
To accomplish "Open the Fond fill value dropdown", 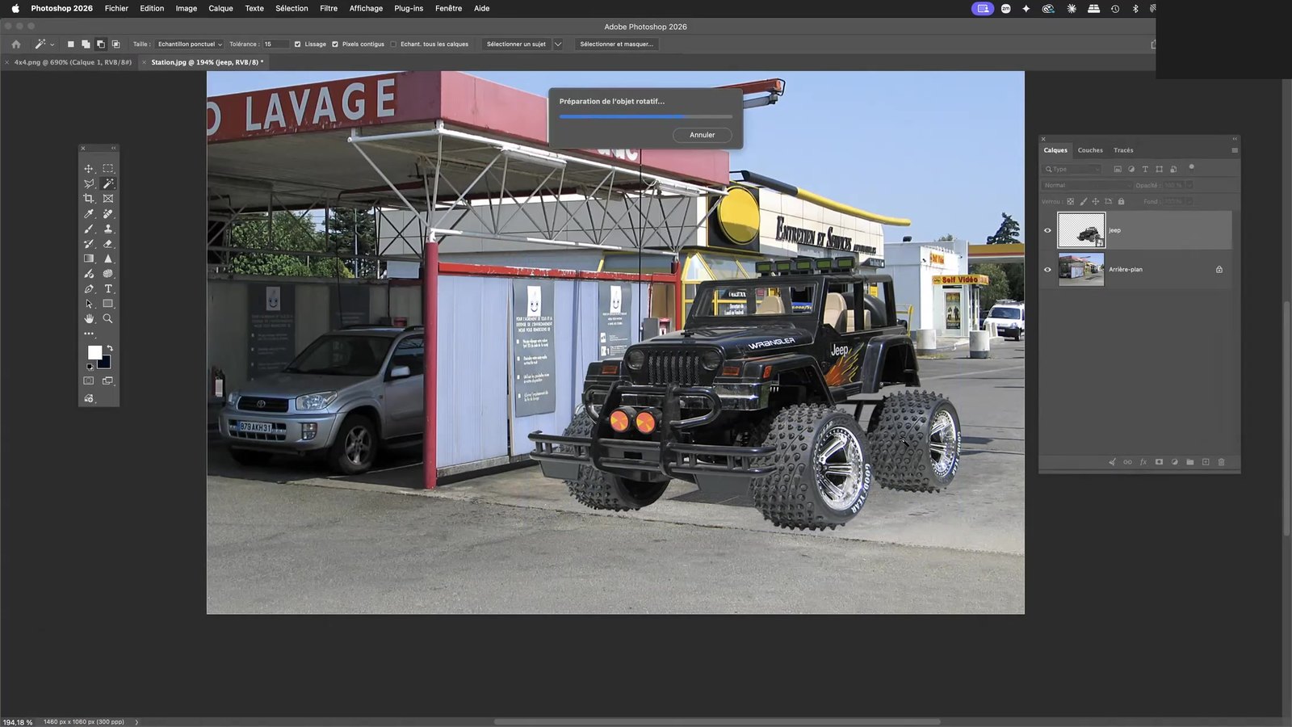I will pyautogui.click(x=1189, y=201).
